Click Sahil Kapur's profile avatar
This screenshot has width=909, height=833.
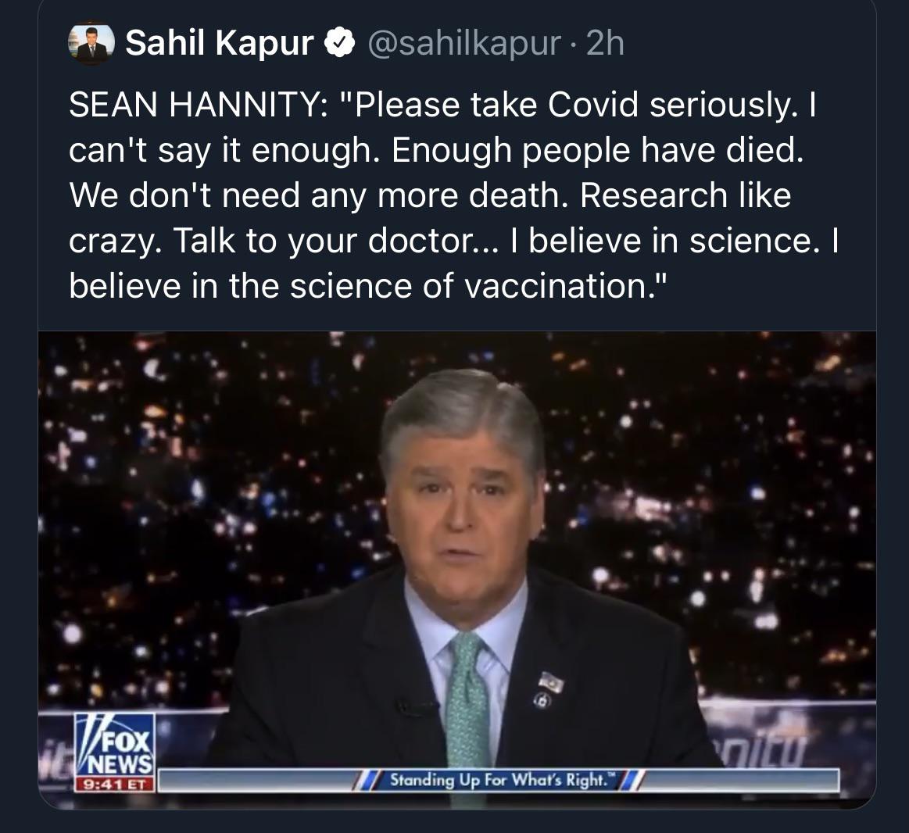pyautogui.click(x=91, y=45)
